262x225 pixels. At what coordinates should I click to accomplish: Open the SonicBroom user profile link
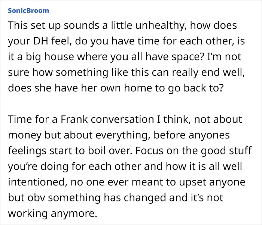(28, 11)
